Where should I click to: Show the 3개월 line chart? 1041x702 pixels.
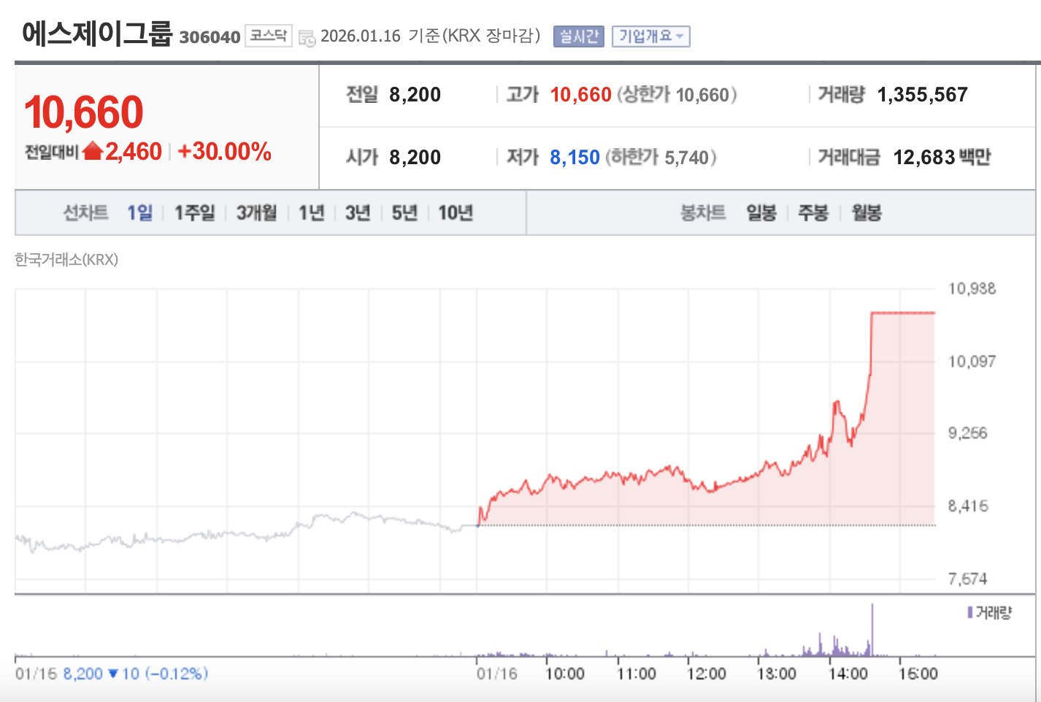pyautogui.click(x=256, y=212)
